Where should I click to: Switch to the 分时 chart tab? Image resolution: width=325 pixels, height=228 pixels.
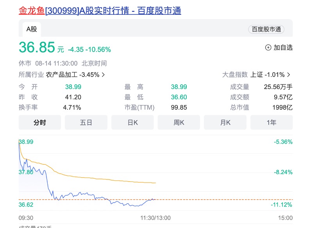click(x=39, y=123)
